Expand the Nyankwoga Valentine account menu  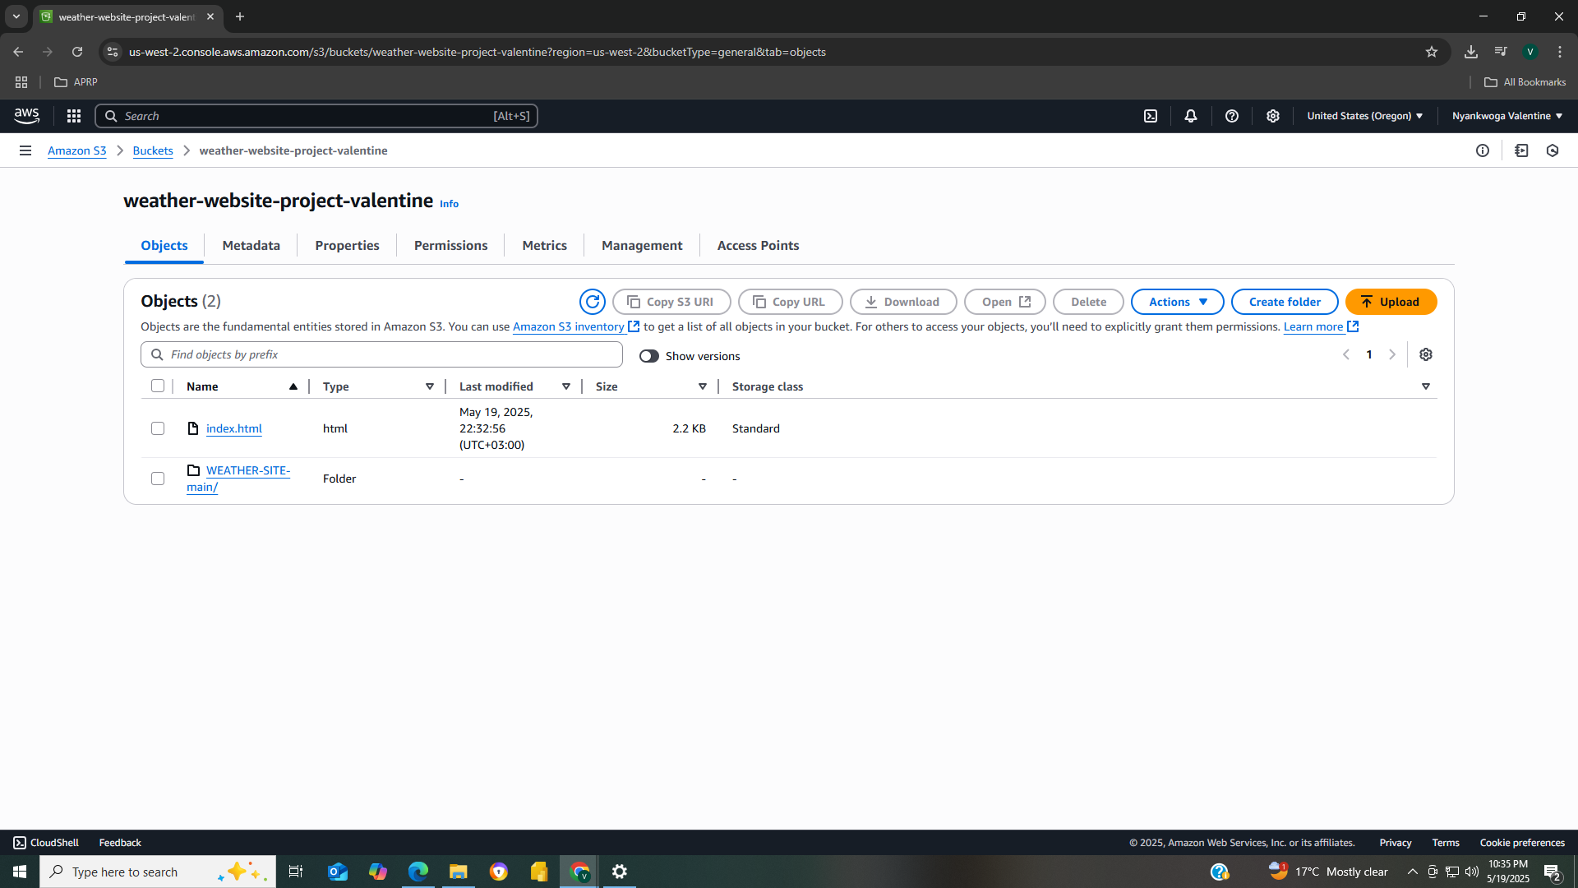(1506, 116)
